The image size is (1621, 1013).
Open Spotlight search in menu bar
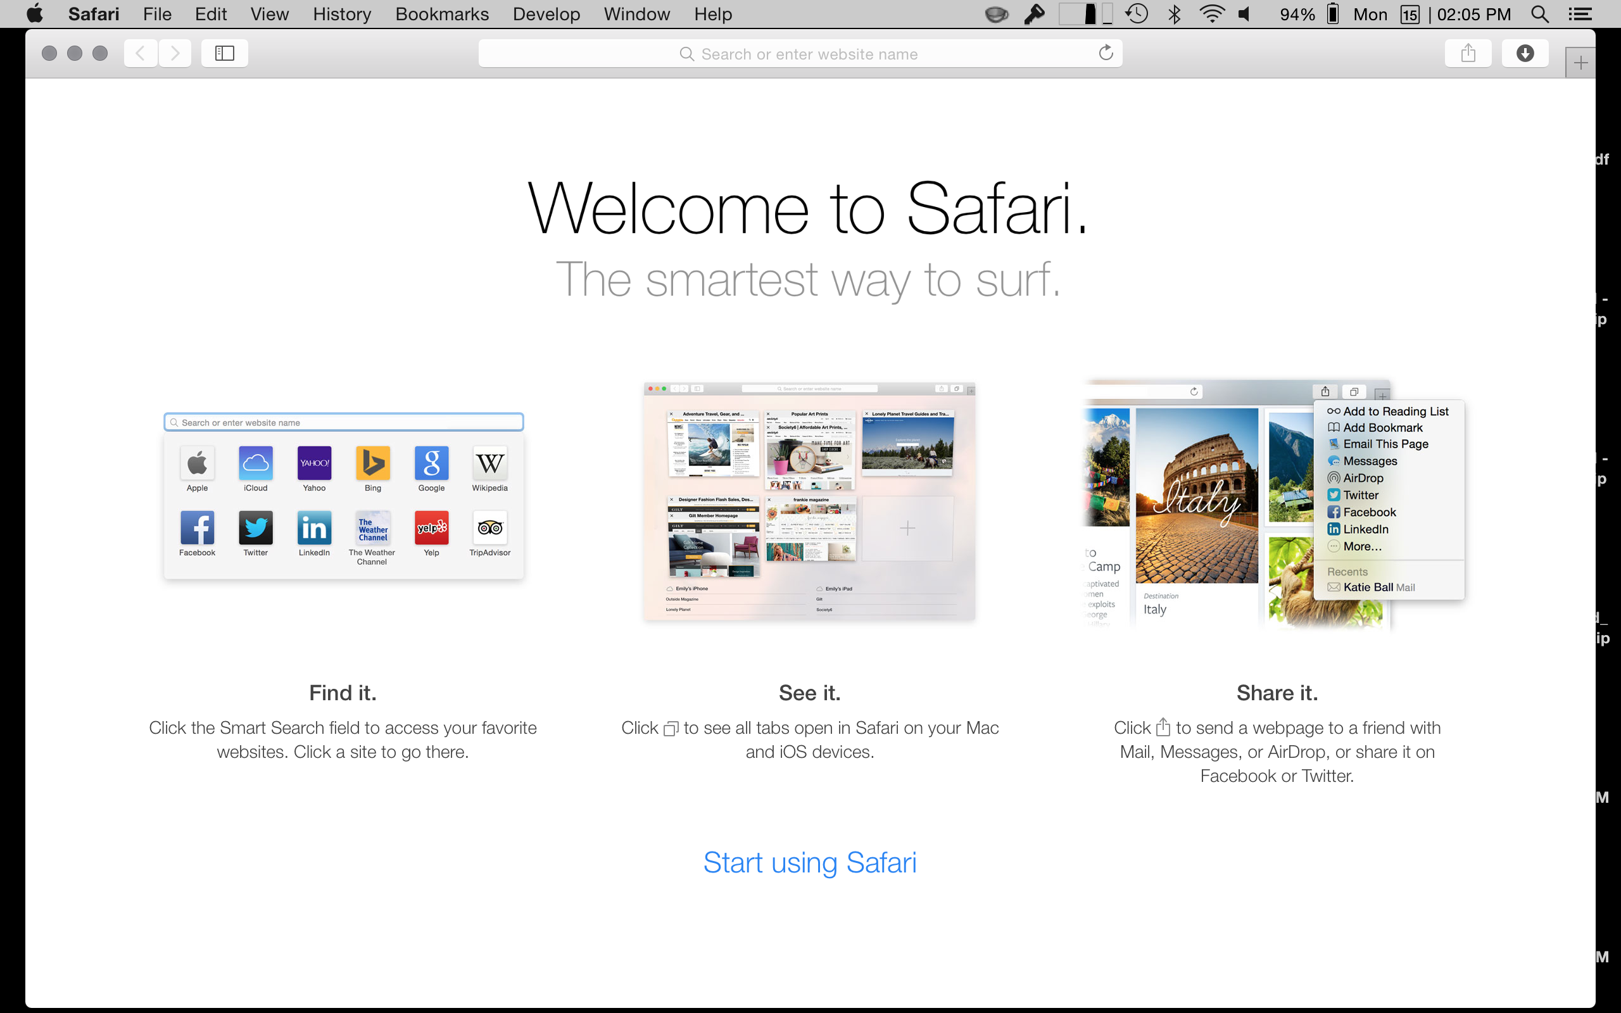point(1540,14)
